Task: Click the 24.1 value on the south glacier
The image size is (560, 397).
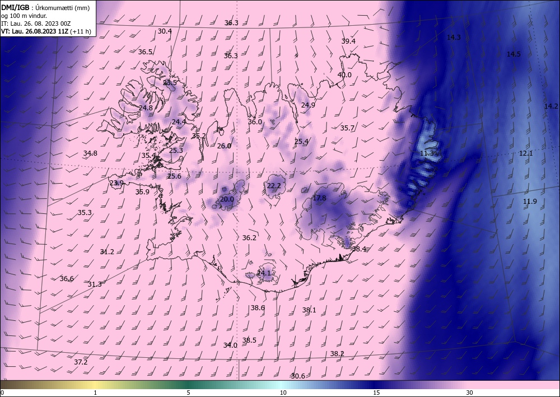Action: (264, 273)
